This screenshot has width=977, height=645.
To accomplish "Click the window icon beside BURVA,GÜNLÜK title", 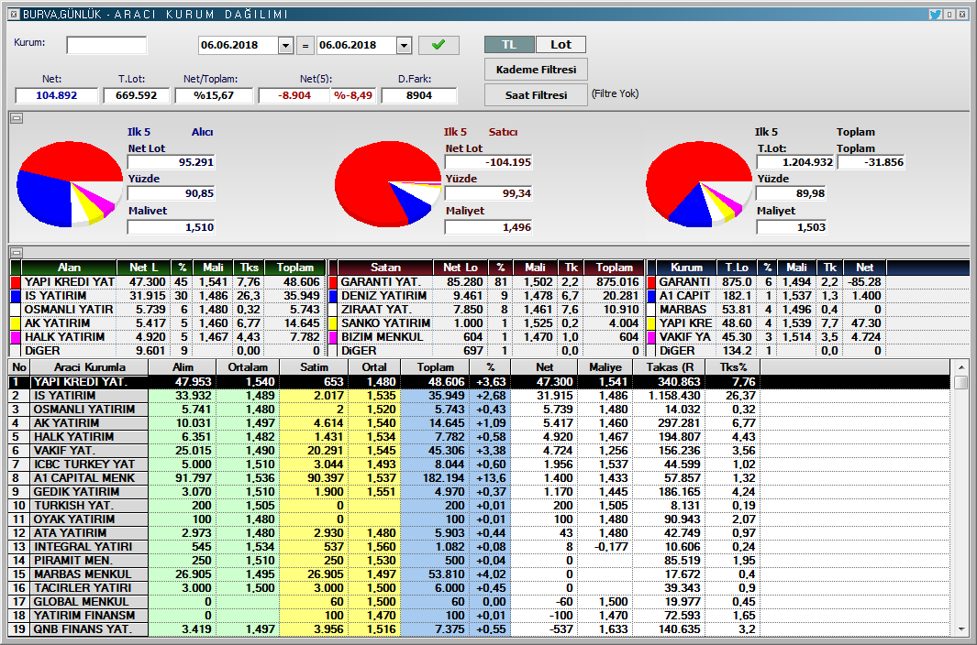I will (x=15, y=15).
